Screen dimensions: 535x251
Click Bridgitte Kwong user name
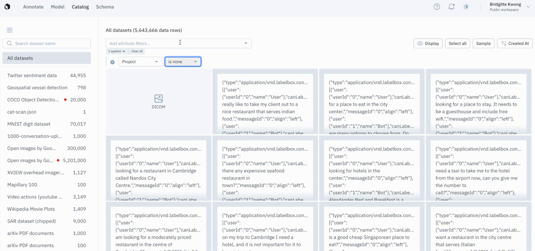point(505,4)
